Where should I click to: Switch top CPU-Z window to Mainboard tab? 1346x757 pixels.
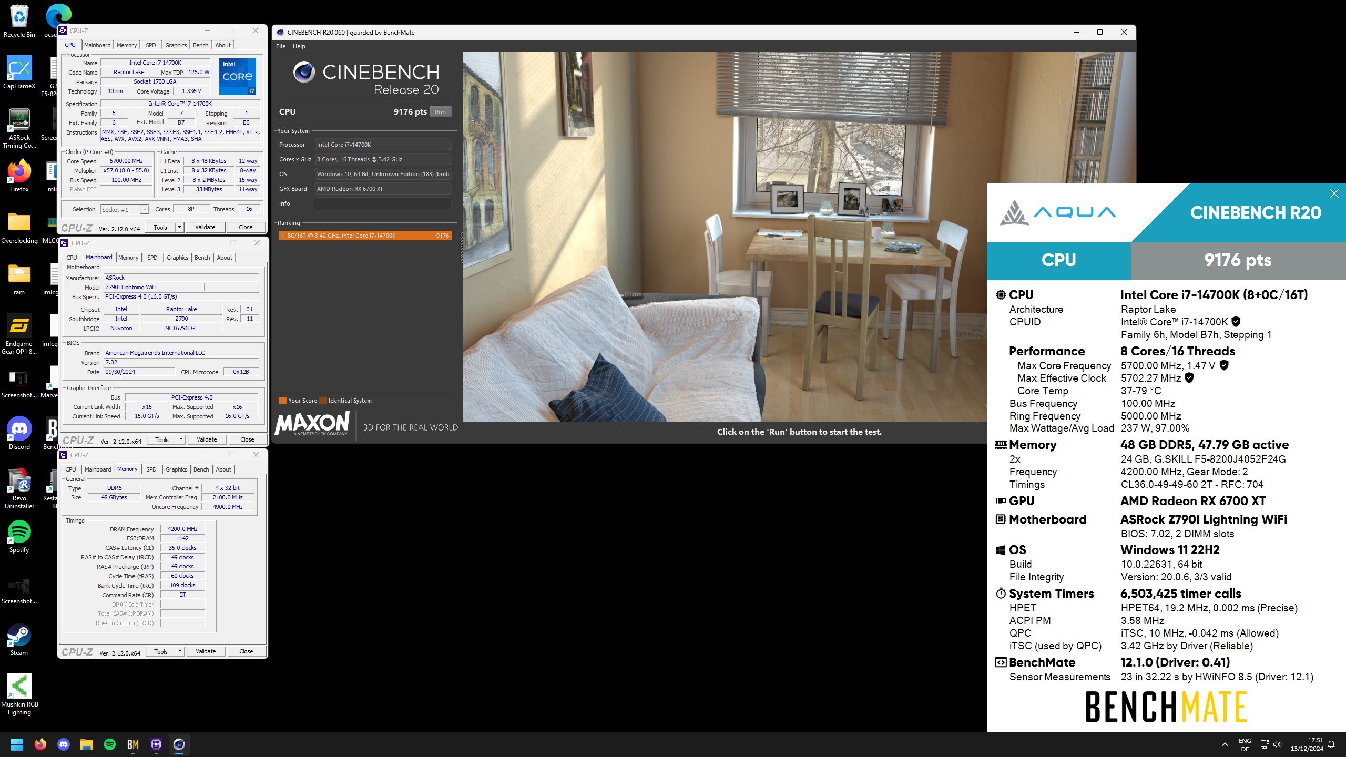coord(97,45)
